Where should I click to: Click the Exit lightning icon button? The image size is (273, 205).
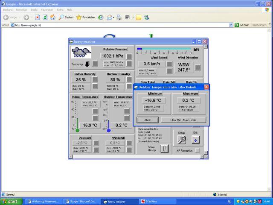[x=195, y=139]
